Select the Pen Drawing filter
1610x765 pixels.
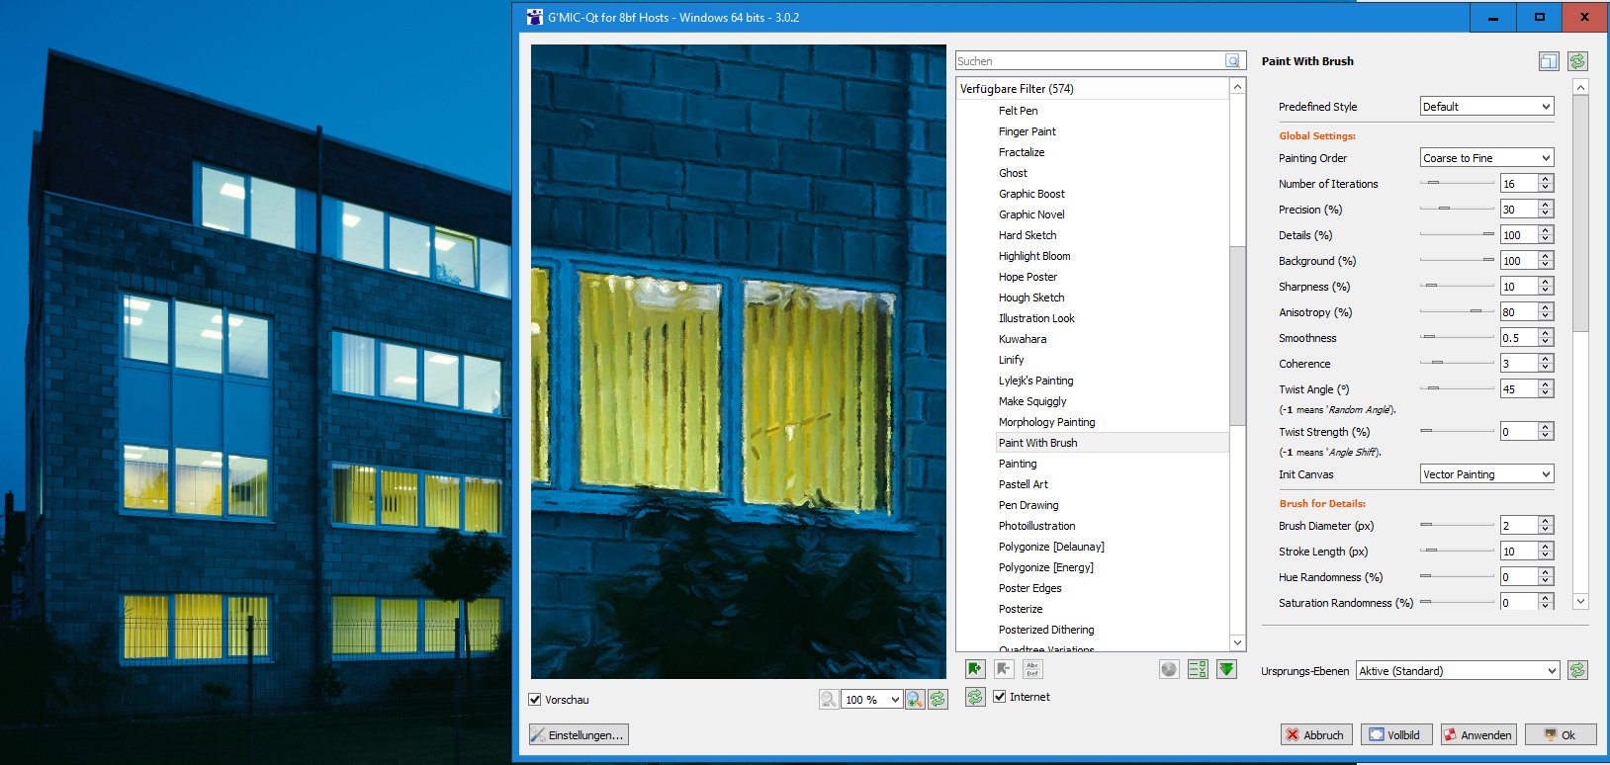tap(1029, 505)
